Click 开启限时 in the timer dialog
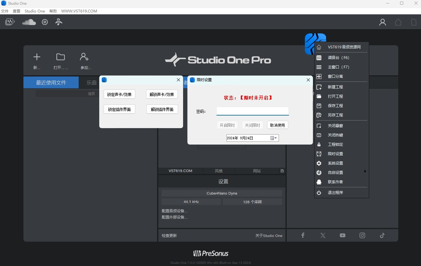Image resolution: width=421 pixels, height=266 pixels. [x=227, y=125]
